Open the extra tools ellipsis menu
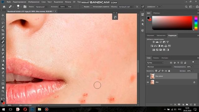The width and height of the screenshot is (199, 112). [x=3, y=95]
